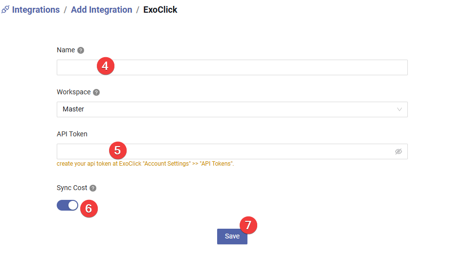Click the orange API token hint text
The image size is (468, 259).
145,164
